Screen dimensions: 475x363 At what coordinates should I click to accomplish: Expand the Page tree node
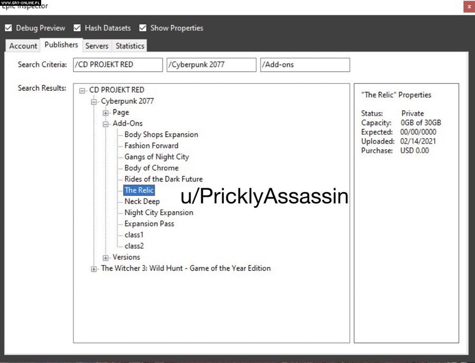[x=106, y=112]
